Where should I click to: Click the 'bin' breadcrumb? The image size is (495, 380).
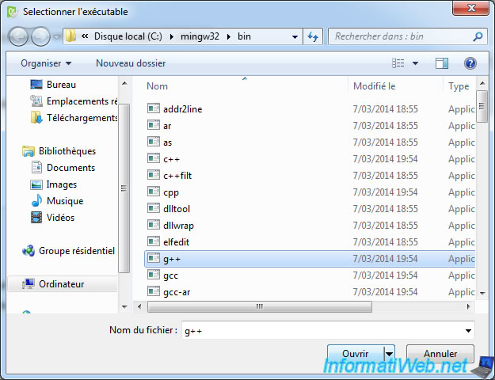[244, 36]
